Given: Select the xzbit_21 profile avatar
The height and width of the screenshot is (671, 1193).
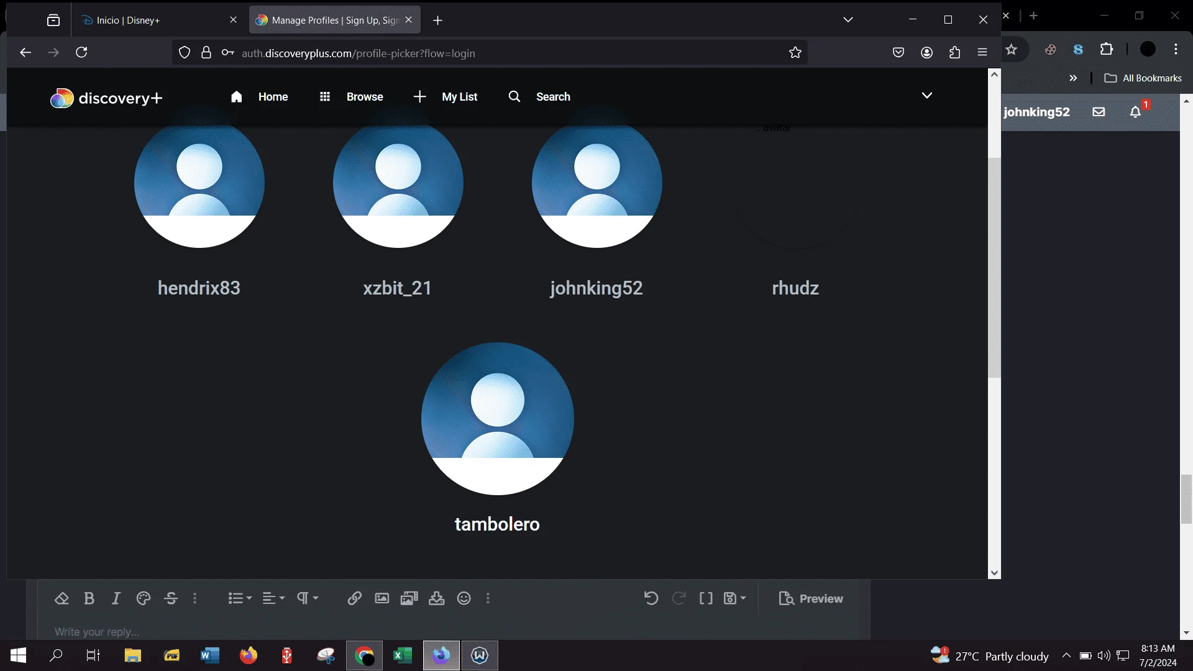Looking at the screenshot, I should click(x=398, y=183).
